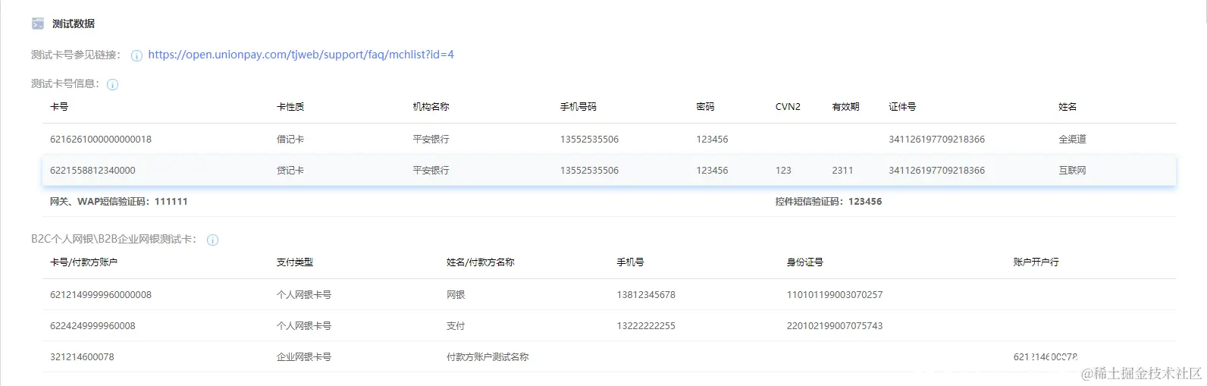The height and width of the screenshot is (386, 1207).
Task: Click ID 341126197709218366 in the 全渠道 row
Action: [x=936, y=140]
